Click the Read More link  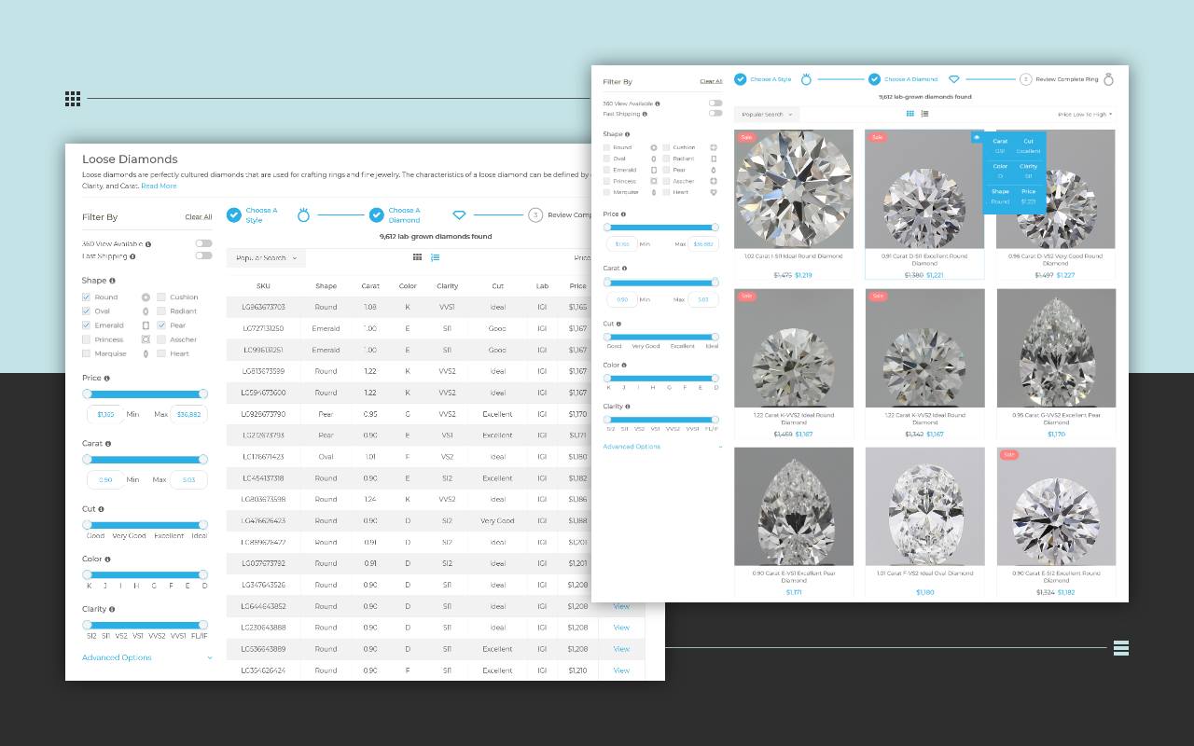tap(159, 186)
